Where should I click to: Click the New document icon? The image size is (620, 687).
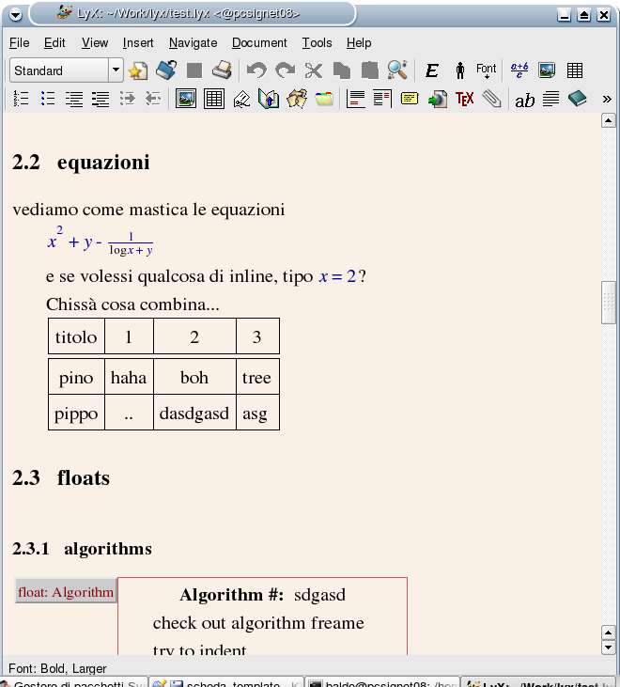point(138,70)
